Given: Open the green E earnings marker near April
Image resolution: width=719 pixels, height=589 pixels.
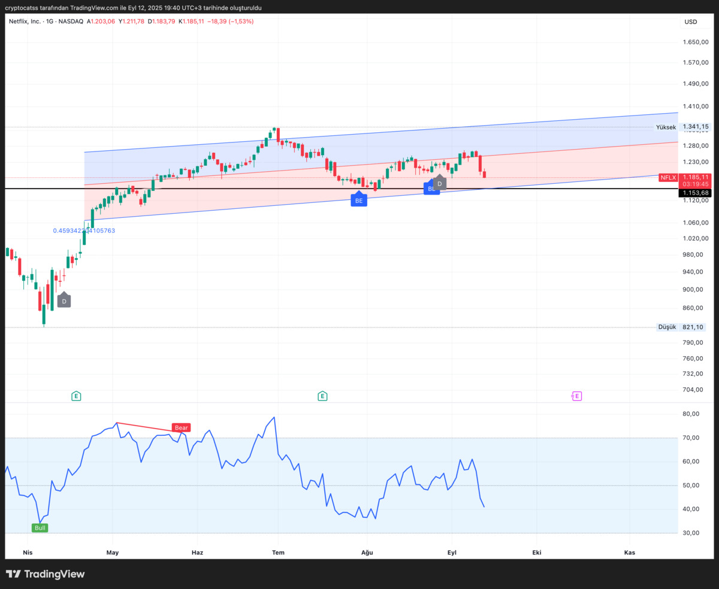Looking at the screenshot, I should coord(76,396).
